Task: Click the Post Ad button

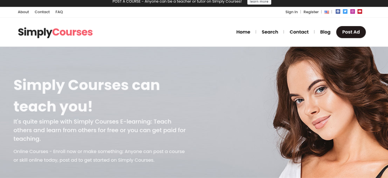Action: 351,32
